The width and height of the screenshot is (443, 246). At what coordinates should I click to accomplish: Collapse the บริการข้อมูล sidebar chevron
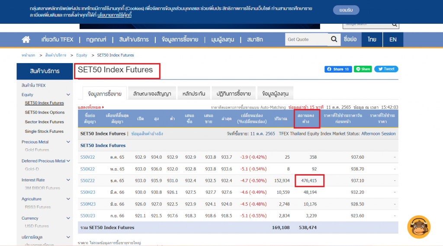(x=68, y=237)
